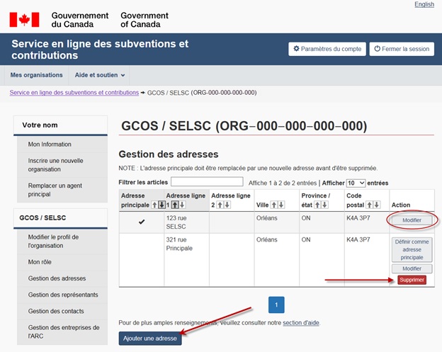Image resolution: width=442 pixels, height=352 pixels.
Task: Sort Ville column ascending using up arrow
Action: pos(276,205)
